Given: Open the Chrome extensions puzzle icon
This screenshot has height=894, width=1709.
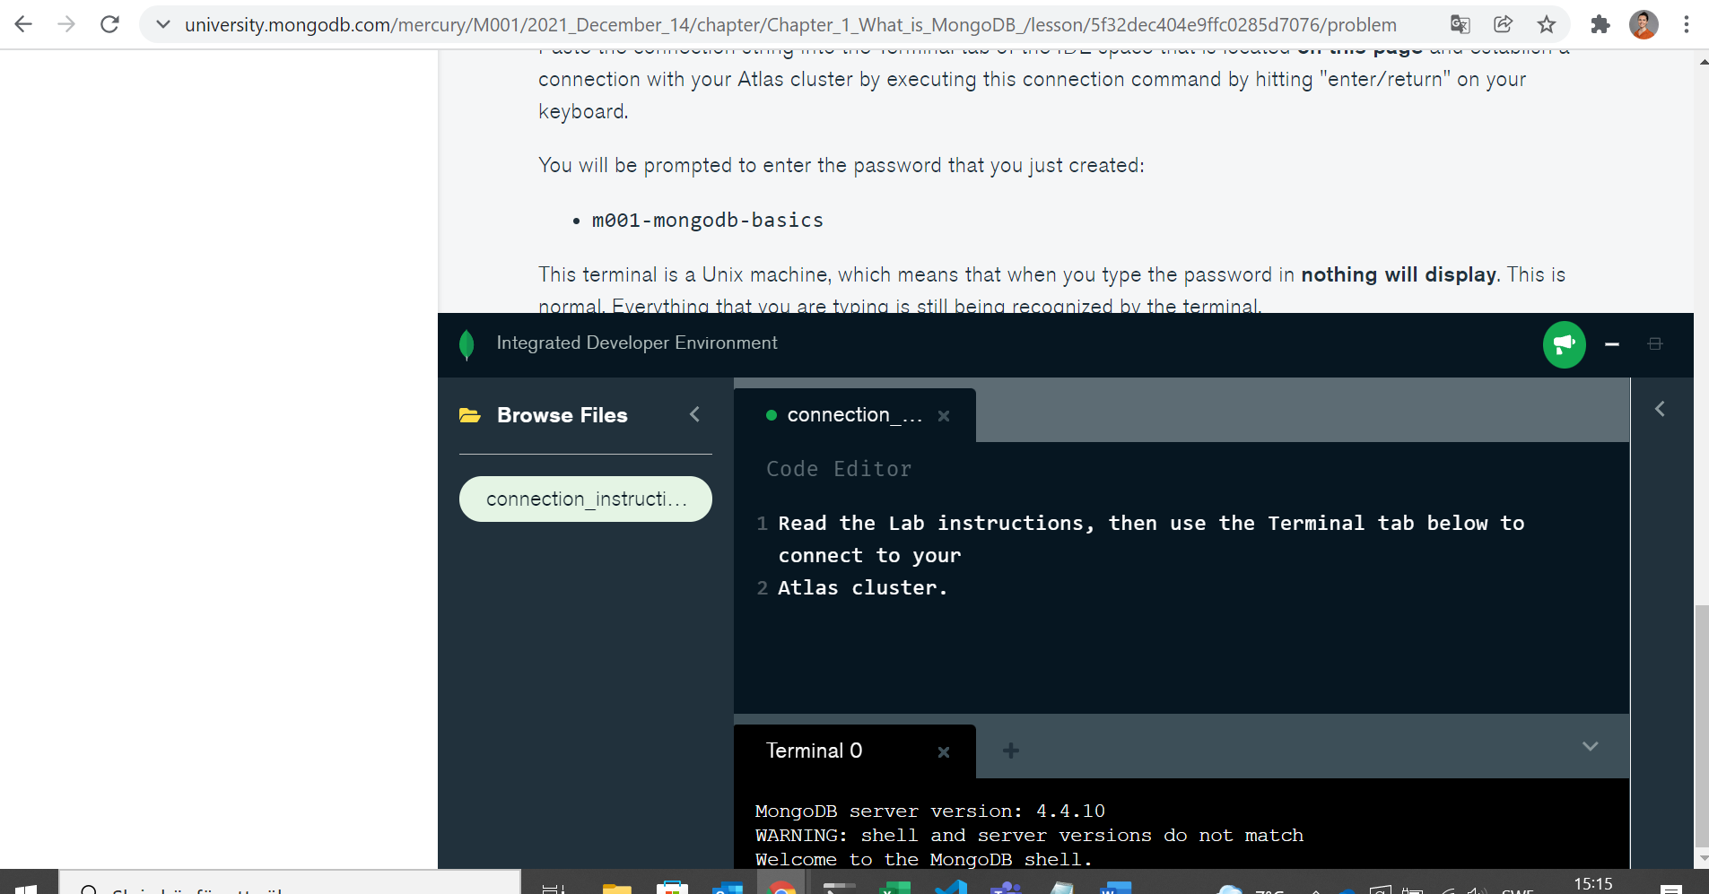Looking at the screenshot, I should (x=1600, y=24).
